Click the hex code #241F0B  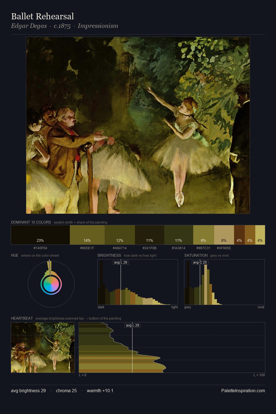click(x=150, y=248)
